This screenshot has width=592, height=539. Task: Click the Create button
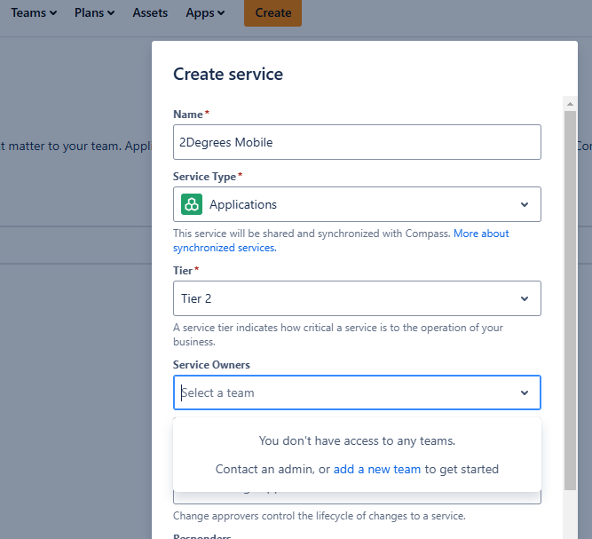[272, 12]
